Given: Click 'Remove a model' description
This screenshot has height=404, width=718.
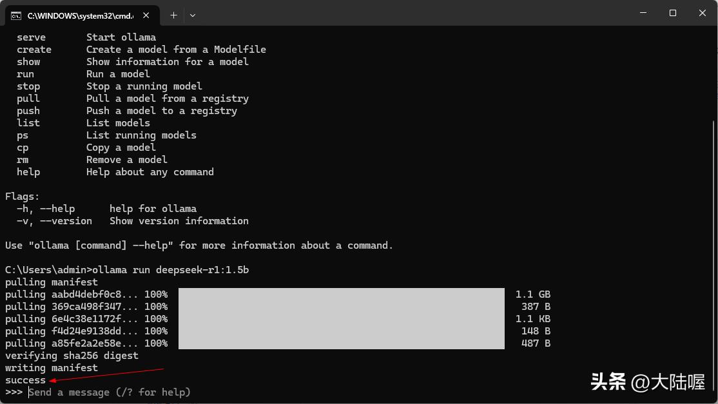Looking at the screenshot, I should click(127, 160).
